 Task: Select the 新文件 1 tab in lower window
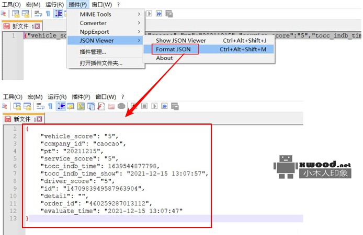point(24,119)
